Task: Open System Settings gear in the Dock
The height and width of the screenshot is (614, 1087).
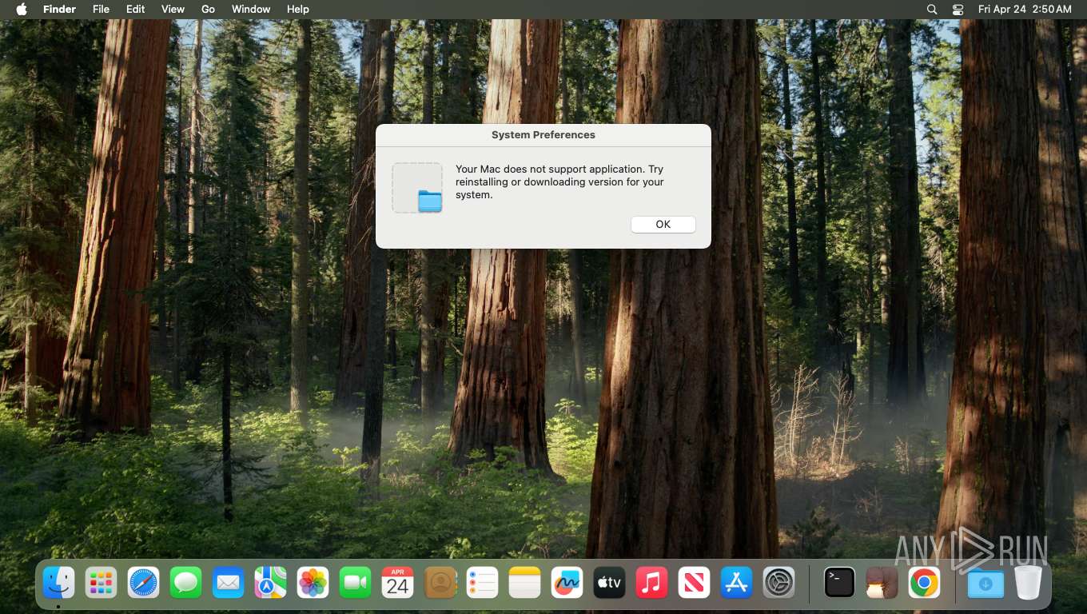Action: tap(778, 583)
